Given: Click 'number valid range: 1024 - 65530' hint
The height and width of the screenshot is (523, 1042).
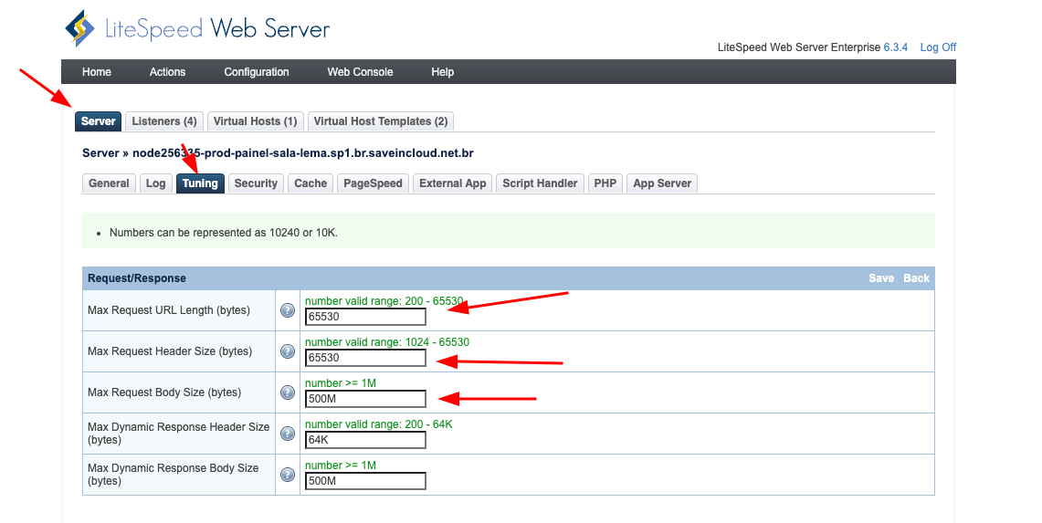Looking at the screenshot, I should point(387,342).
